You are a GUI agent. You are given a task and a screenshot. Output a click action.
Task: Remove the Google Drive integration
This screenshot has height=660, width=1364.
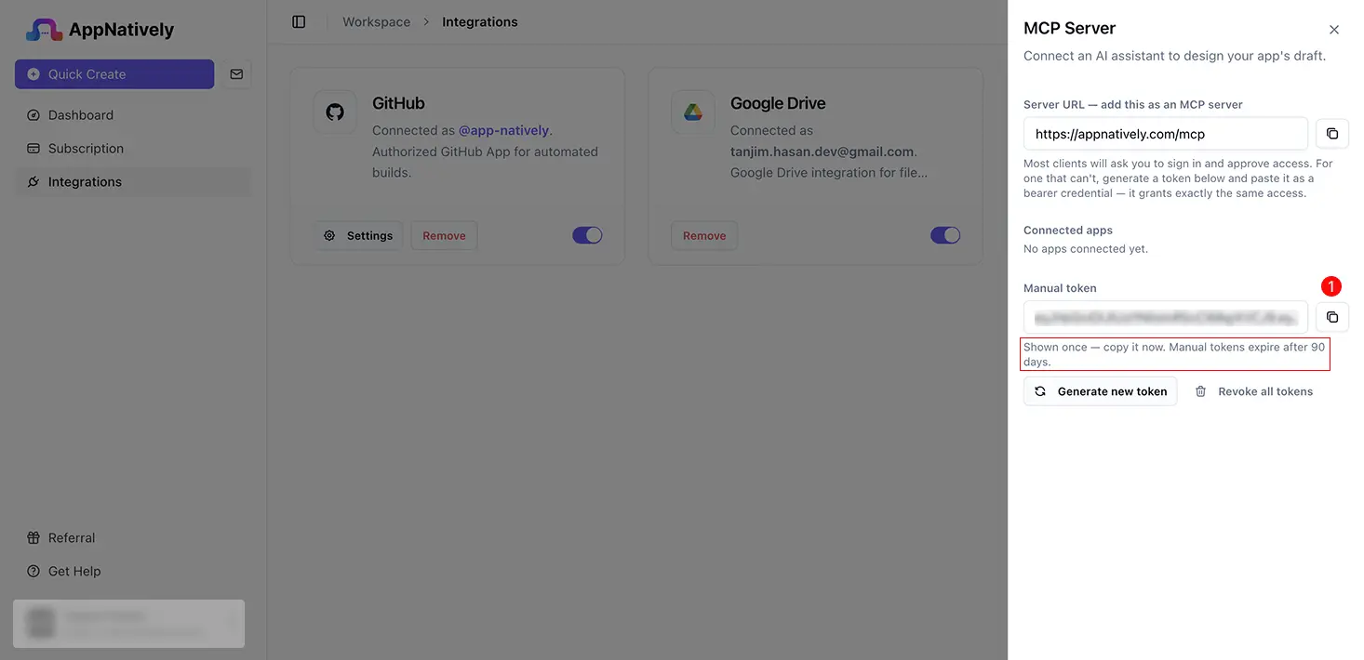704,236
